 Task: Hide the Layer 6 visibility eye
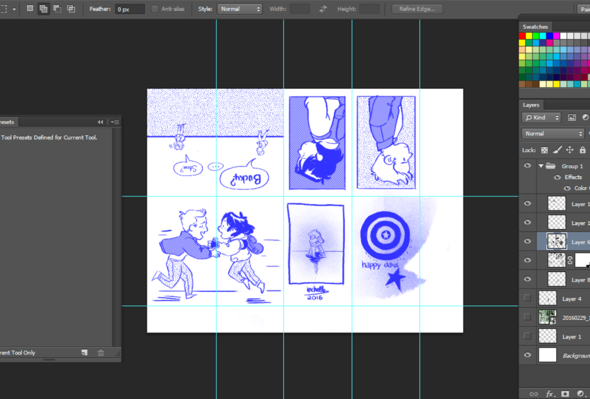528,241
